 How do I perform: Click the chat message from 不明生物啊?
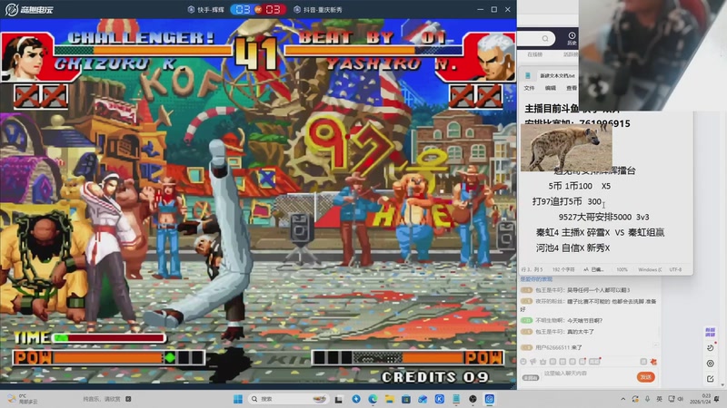(562, 320)
